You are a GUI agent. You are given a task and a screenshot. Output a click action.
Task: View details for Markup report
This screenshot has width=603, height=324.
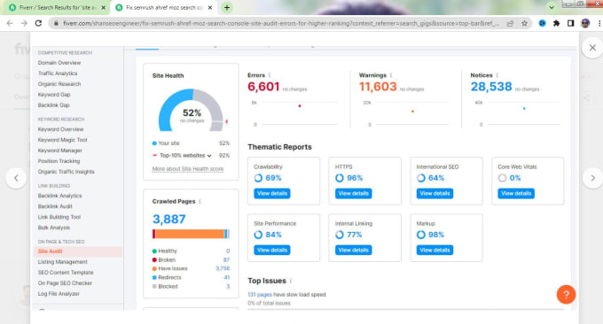pyautogui.click(x=435, y=251)
